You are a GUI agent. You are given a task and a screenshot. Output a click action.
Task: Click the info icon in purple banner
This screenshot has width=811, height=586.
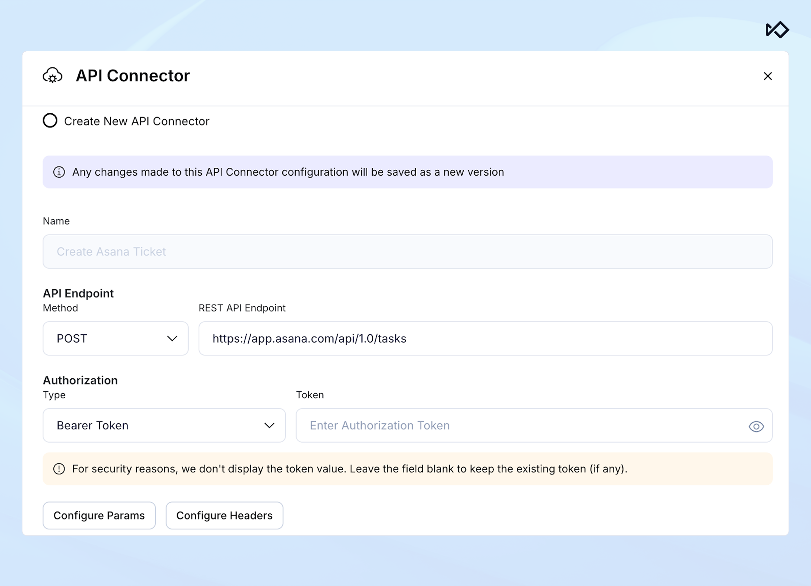pyautogui.click(x=59, y=172)
